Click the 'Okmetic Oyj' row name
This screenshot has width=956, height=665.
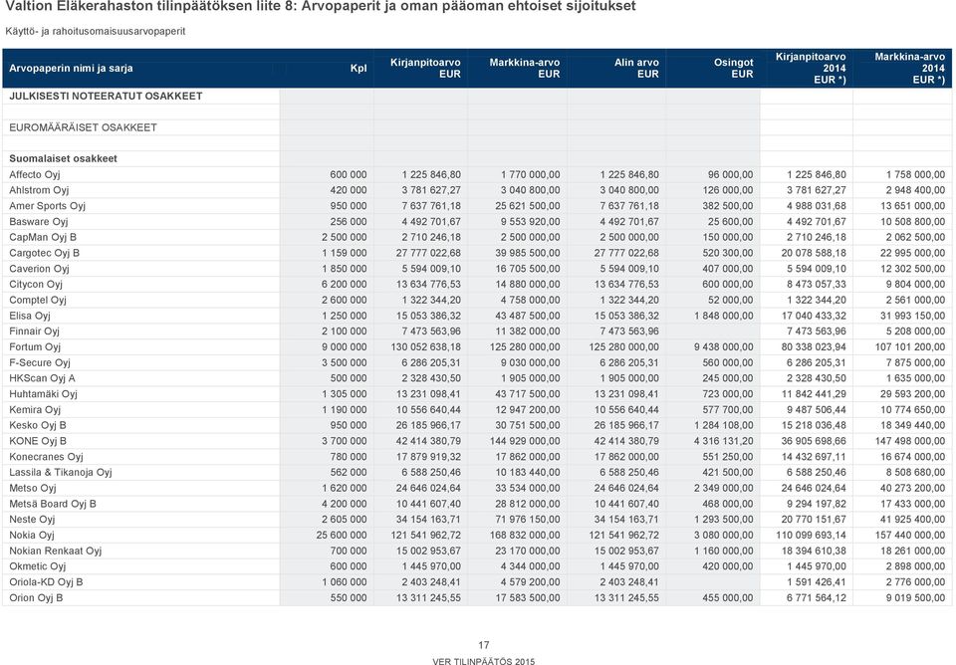[37, 566]
